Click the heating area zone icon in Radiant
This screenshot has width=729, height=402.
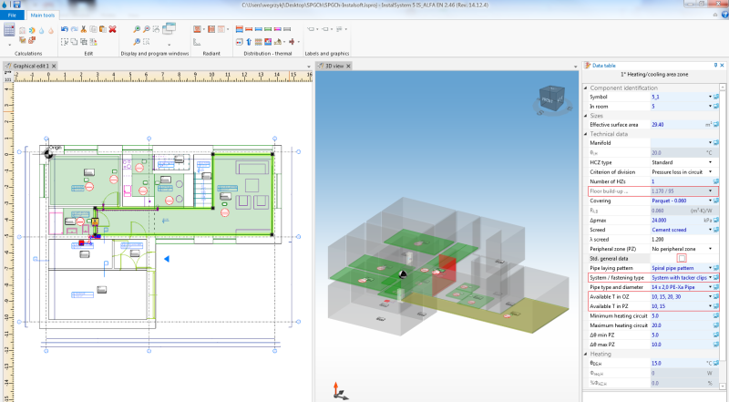tap(197, 29)
